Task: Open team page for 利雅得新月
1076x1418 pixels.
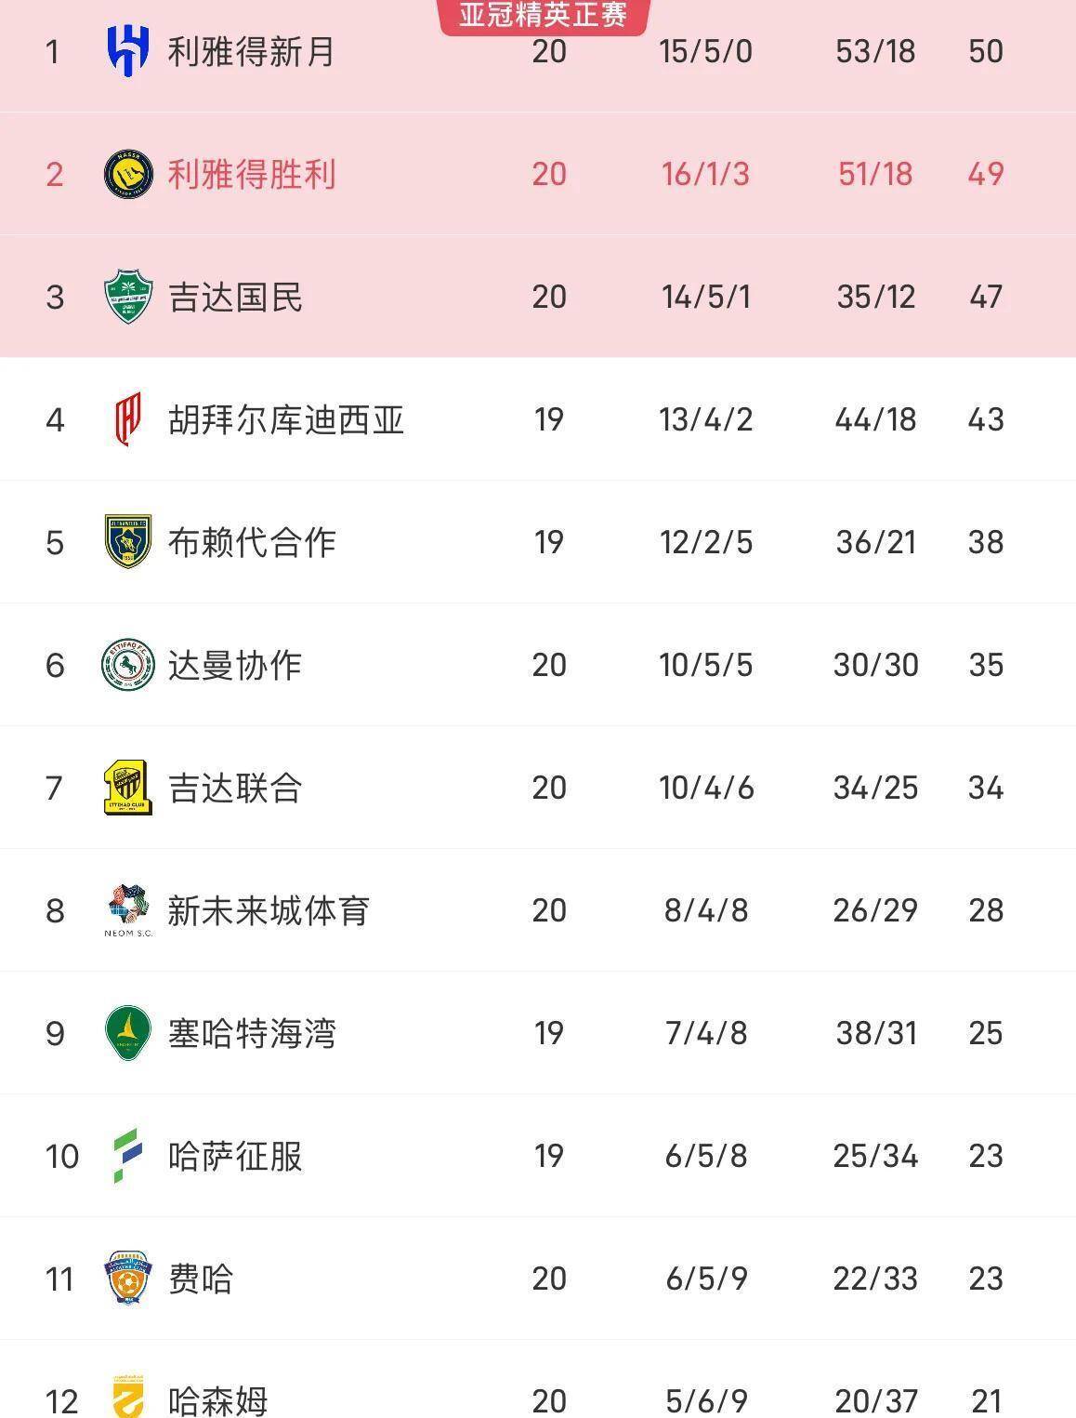Action: 251,51
